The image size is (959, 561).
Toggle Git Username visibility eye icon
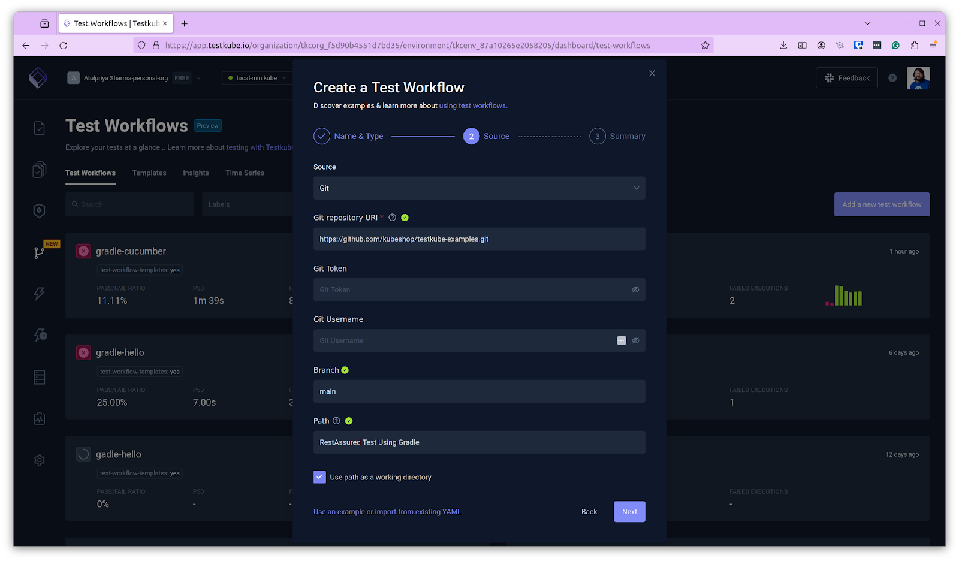pyautogui.click(x=635, y=340)
